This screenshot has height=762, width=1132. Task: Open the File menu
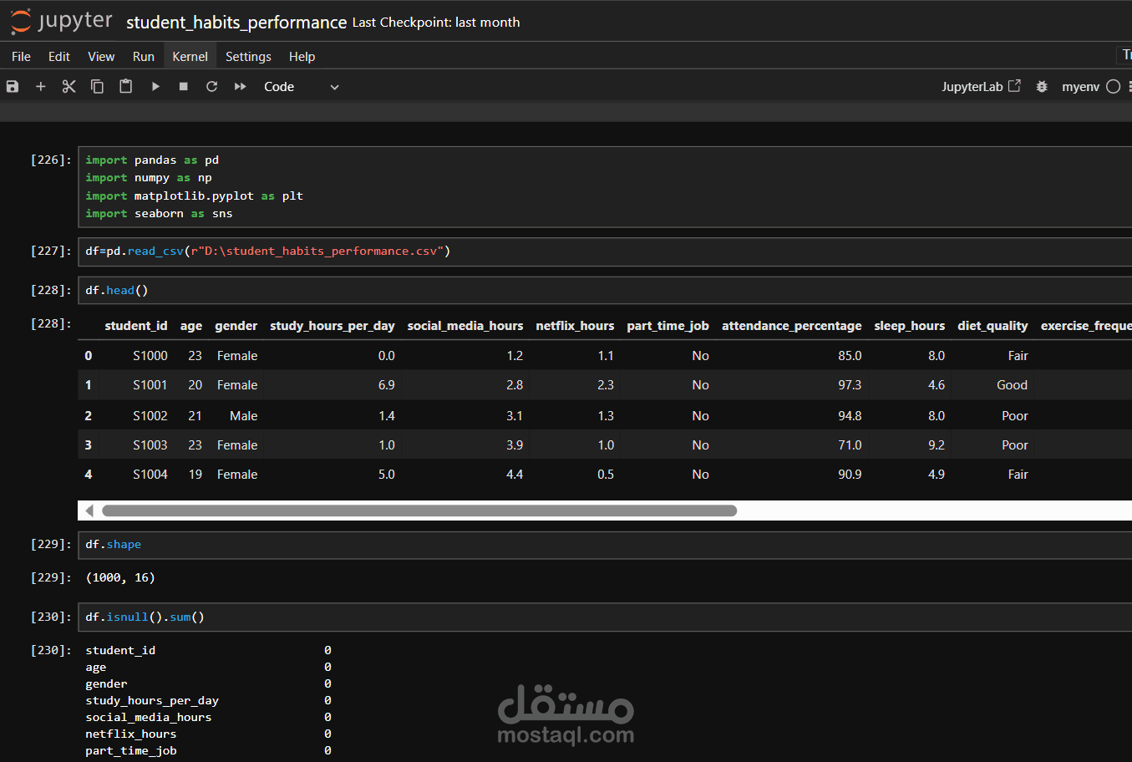21,57
